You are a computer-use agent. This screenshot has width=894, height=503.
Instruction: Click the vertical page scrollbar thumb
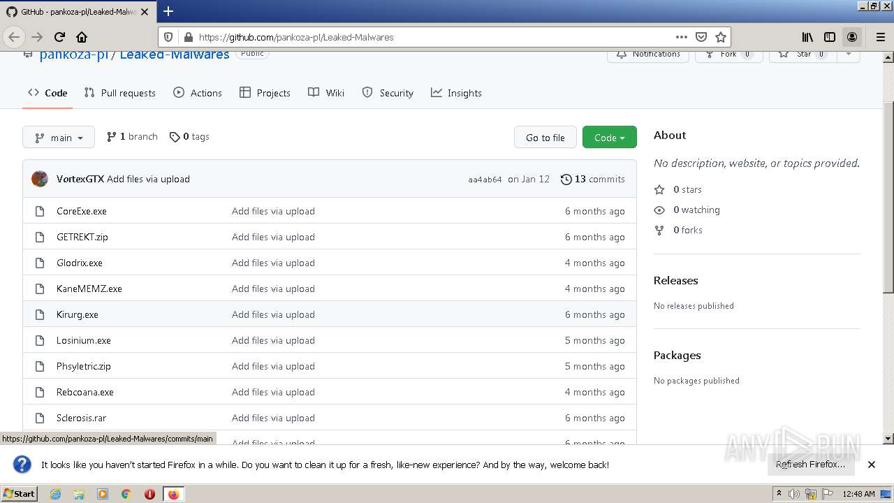coord(888,197)
